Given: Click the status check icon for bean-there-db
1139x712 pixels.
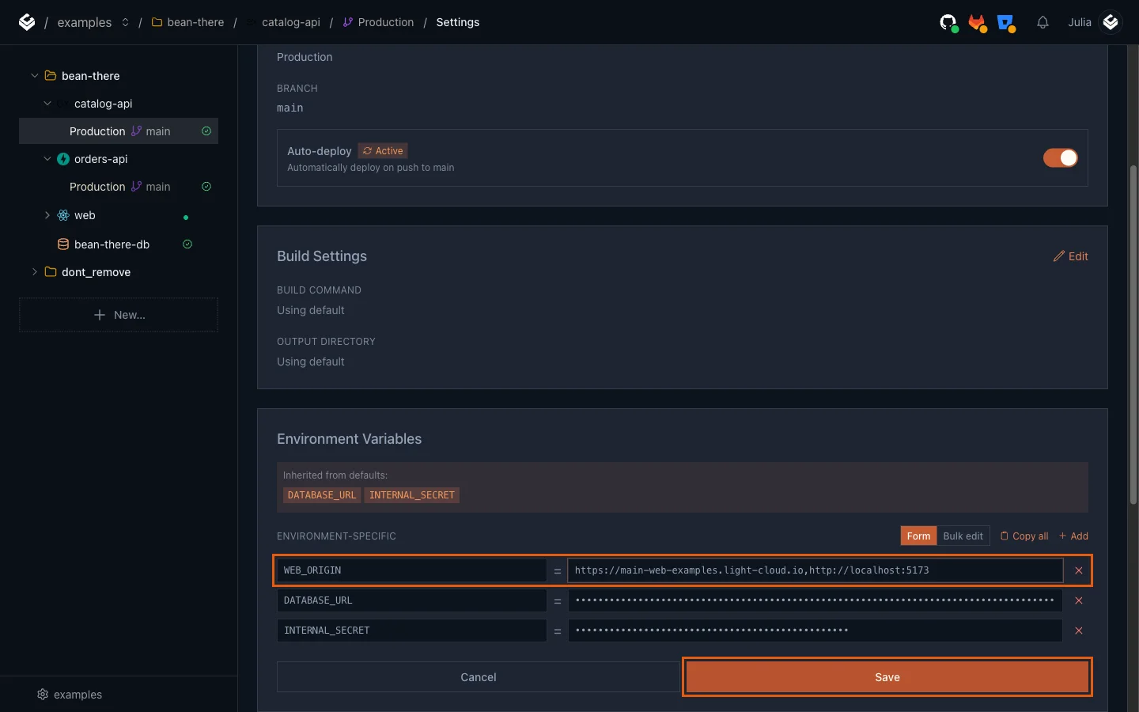Looking at the screenshot, I should [187, 244].
